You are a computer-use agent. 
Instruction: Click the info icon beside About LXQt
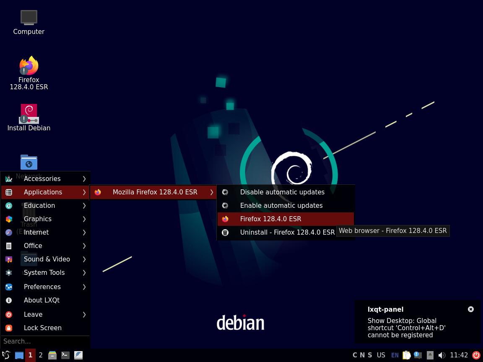[x=9, y=300]
